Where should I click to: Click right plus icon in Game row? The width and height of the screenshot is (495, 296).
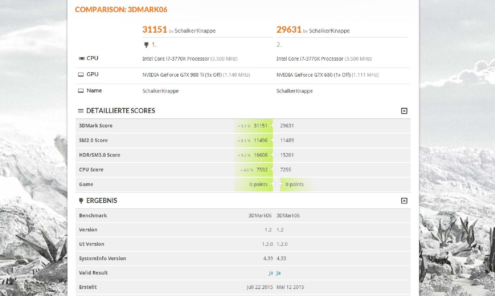pyautogui.click(x=280, y=184)
